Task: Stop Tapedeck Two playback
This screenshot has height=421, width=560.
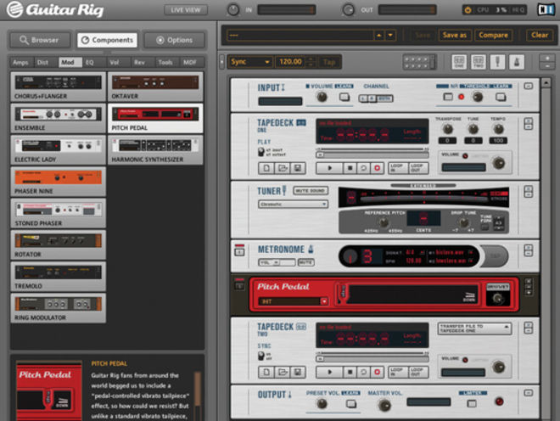Action: coord(350,372)
